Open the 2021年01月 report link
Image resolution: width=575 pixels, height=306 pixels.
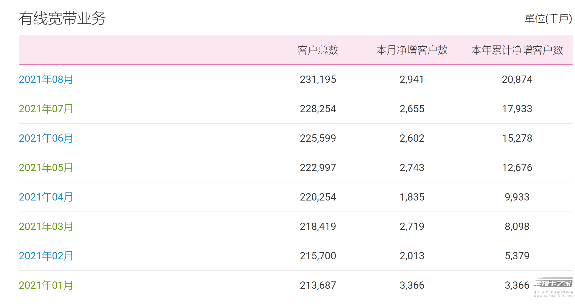tap(46, 285)
